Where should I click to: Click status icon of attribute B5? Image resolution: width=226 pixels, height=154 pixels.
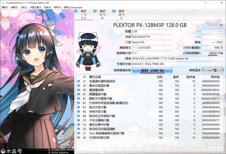pos(78,107)
